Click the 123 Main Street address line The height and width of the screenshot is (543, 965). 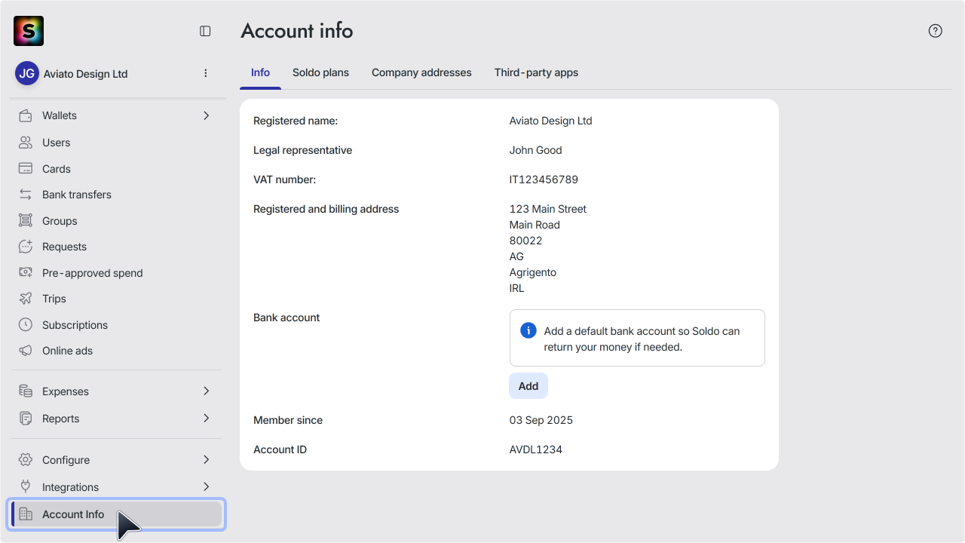548,209
